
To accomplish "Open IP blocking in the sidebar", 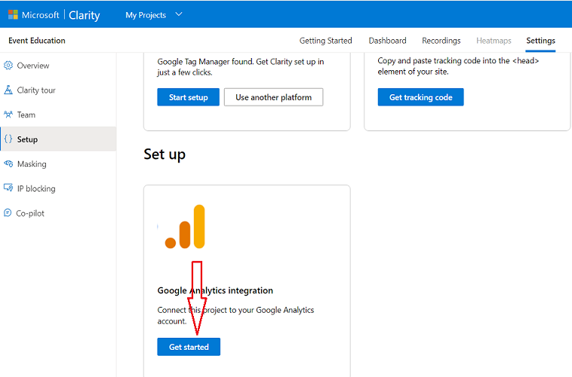I will click(x=58, y=188).
